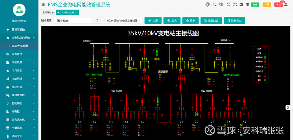
Task: Expand 电力监控 sidebar menu
Action: tap(19, 54)
